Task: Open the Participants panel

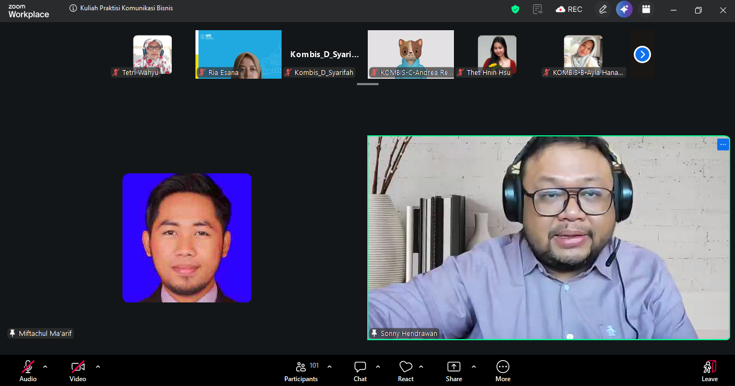Action: 302,370
